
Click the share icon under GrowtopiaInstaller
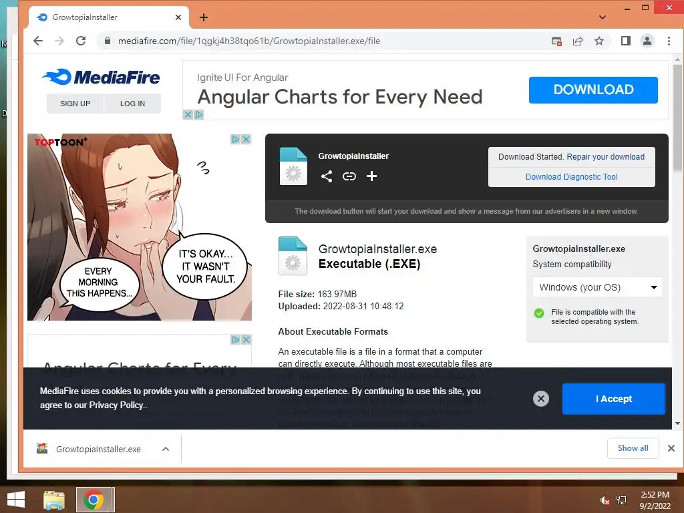click(x=326, y=176)
